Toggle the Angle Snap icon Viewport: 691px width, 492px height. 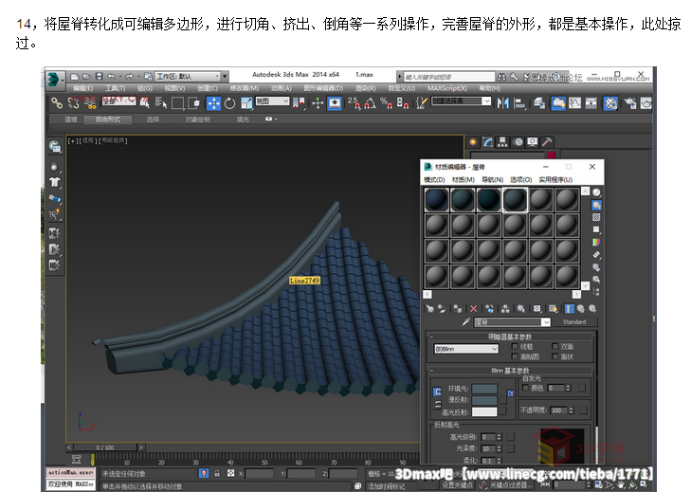[371, 103]
